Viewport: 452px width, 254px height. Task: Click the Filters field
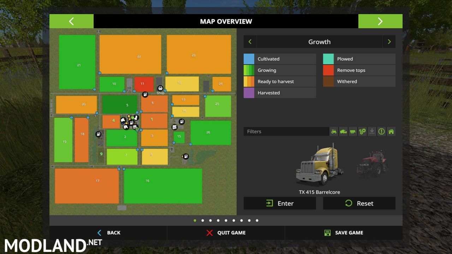click(286, 132)
